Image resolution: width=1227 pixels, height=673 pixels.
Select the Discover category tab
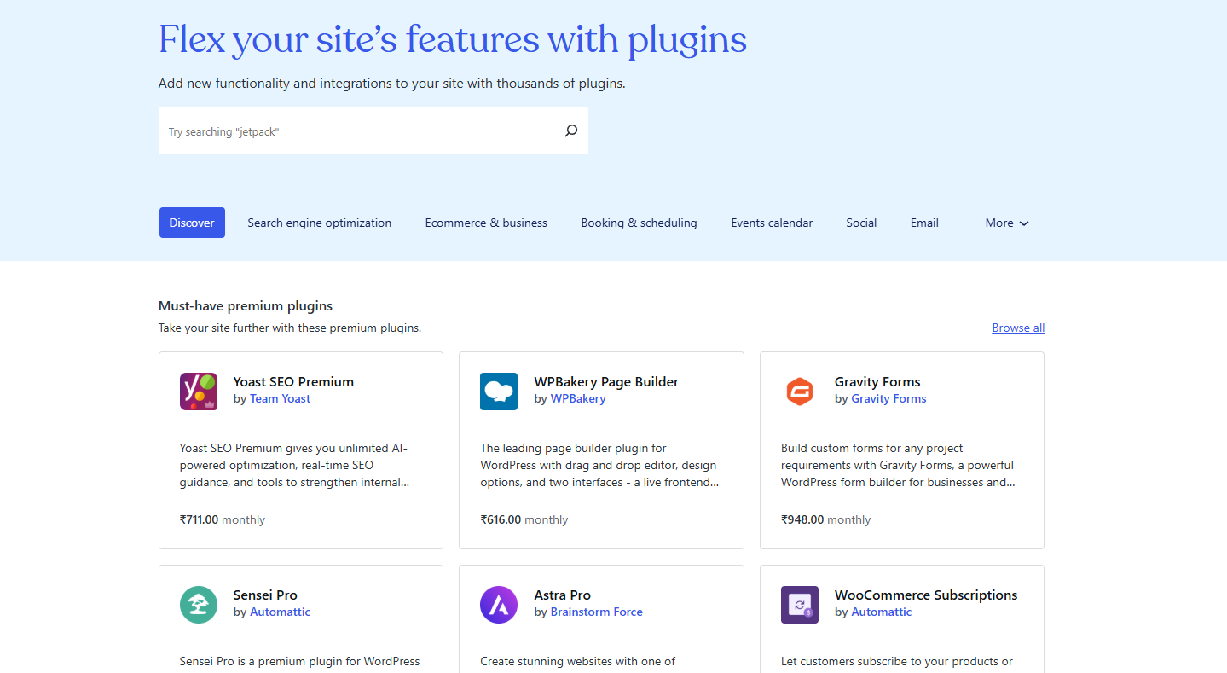(192, 223)
